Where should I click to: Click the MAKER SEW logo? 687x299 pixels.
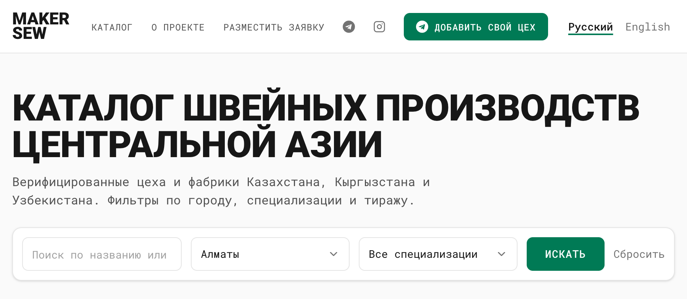[41, 26]
